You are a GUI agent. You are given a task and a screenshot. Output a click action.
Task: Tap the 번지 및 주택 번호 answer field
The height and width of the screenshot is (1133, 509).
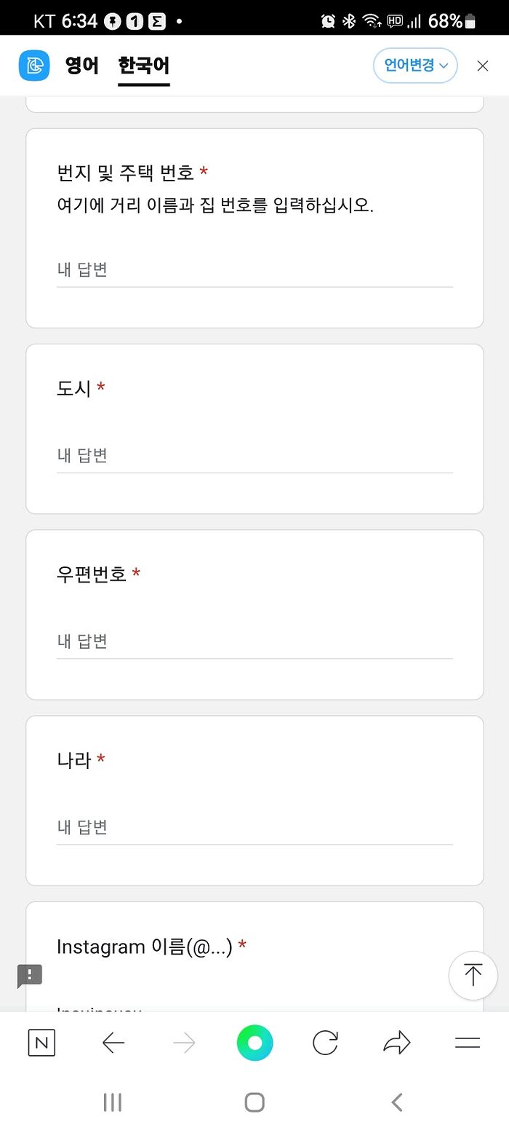[x=254, y=270]
